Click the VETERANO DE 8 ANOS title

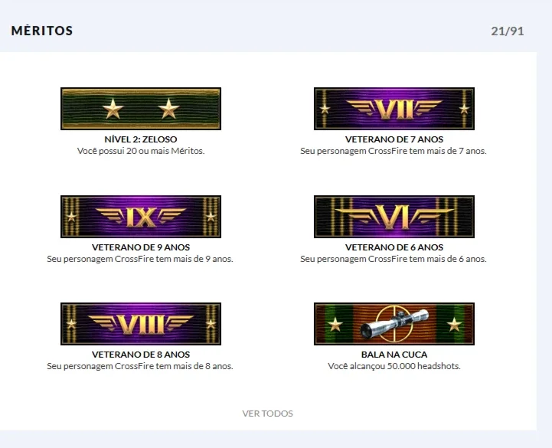pos(141,355)
